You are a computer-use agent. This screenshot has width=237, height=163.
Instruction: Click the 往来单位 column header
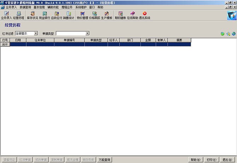tap(40, 40)
